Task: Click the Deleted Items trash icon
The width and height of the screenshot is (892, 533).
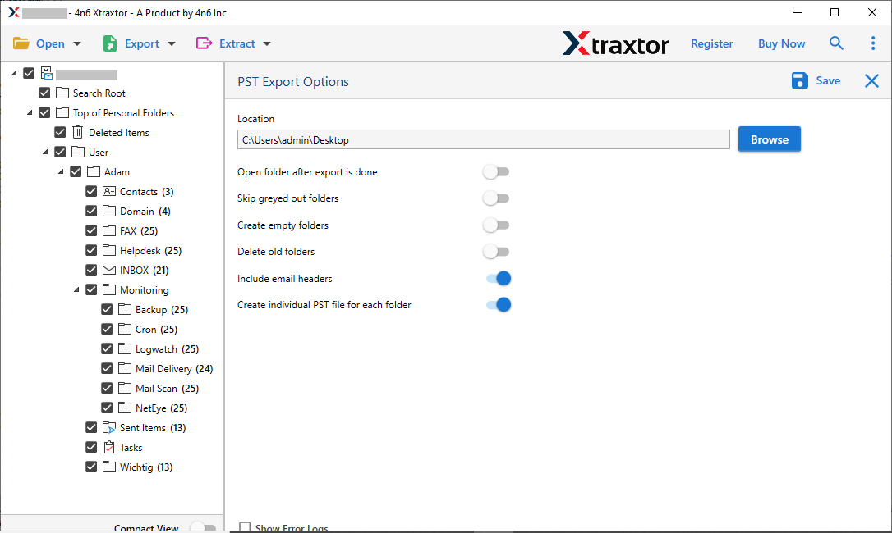Action: [x=78, y=132]
